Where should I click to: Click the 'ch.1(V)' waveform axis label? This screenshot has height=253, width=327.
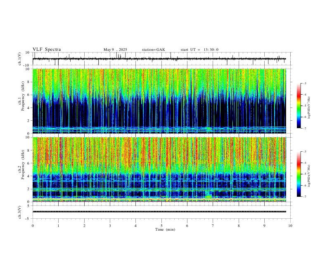pos(20,59)
